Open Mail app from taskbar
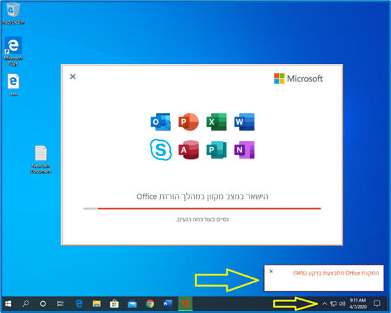Viewport: 391px width, 313px height. click(x=132, y=303)
